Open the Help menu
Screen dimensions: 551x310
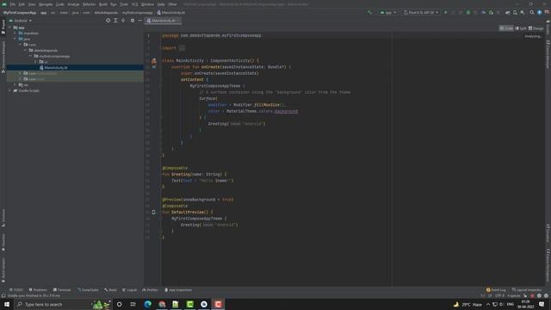161,4
